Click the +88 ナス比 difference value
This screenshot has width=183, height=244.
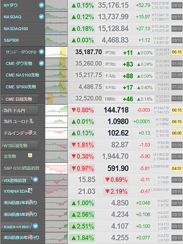coord(128,76)
